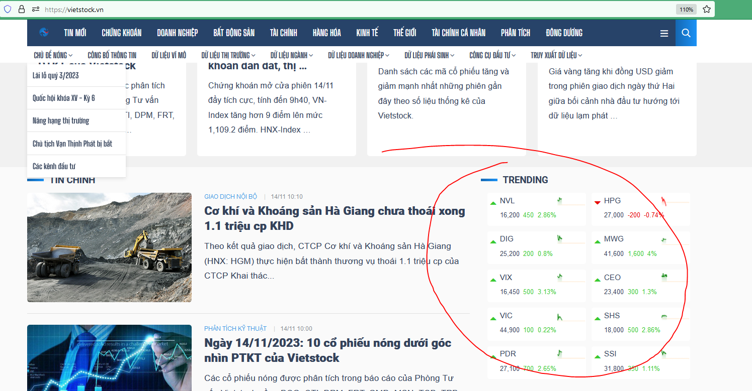The image size is (752, 391).
Task: Open the VIX stock ticker
Action: [x=506, y=278]
